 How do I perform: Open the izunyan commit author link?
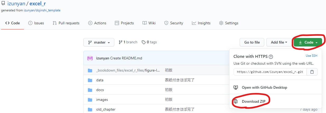[102, 58]
